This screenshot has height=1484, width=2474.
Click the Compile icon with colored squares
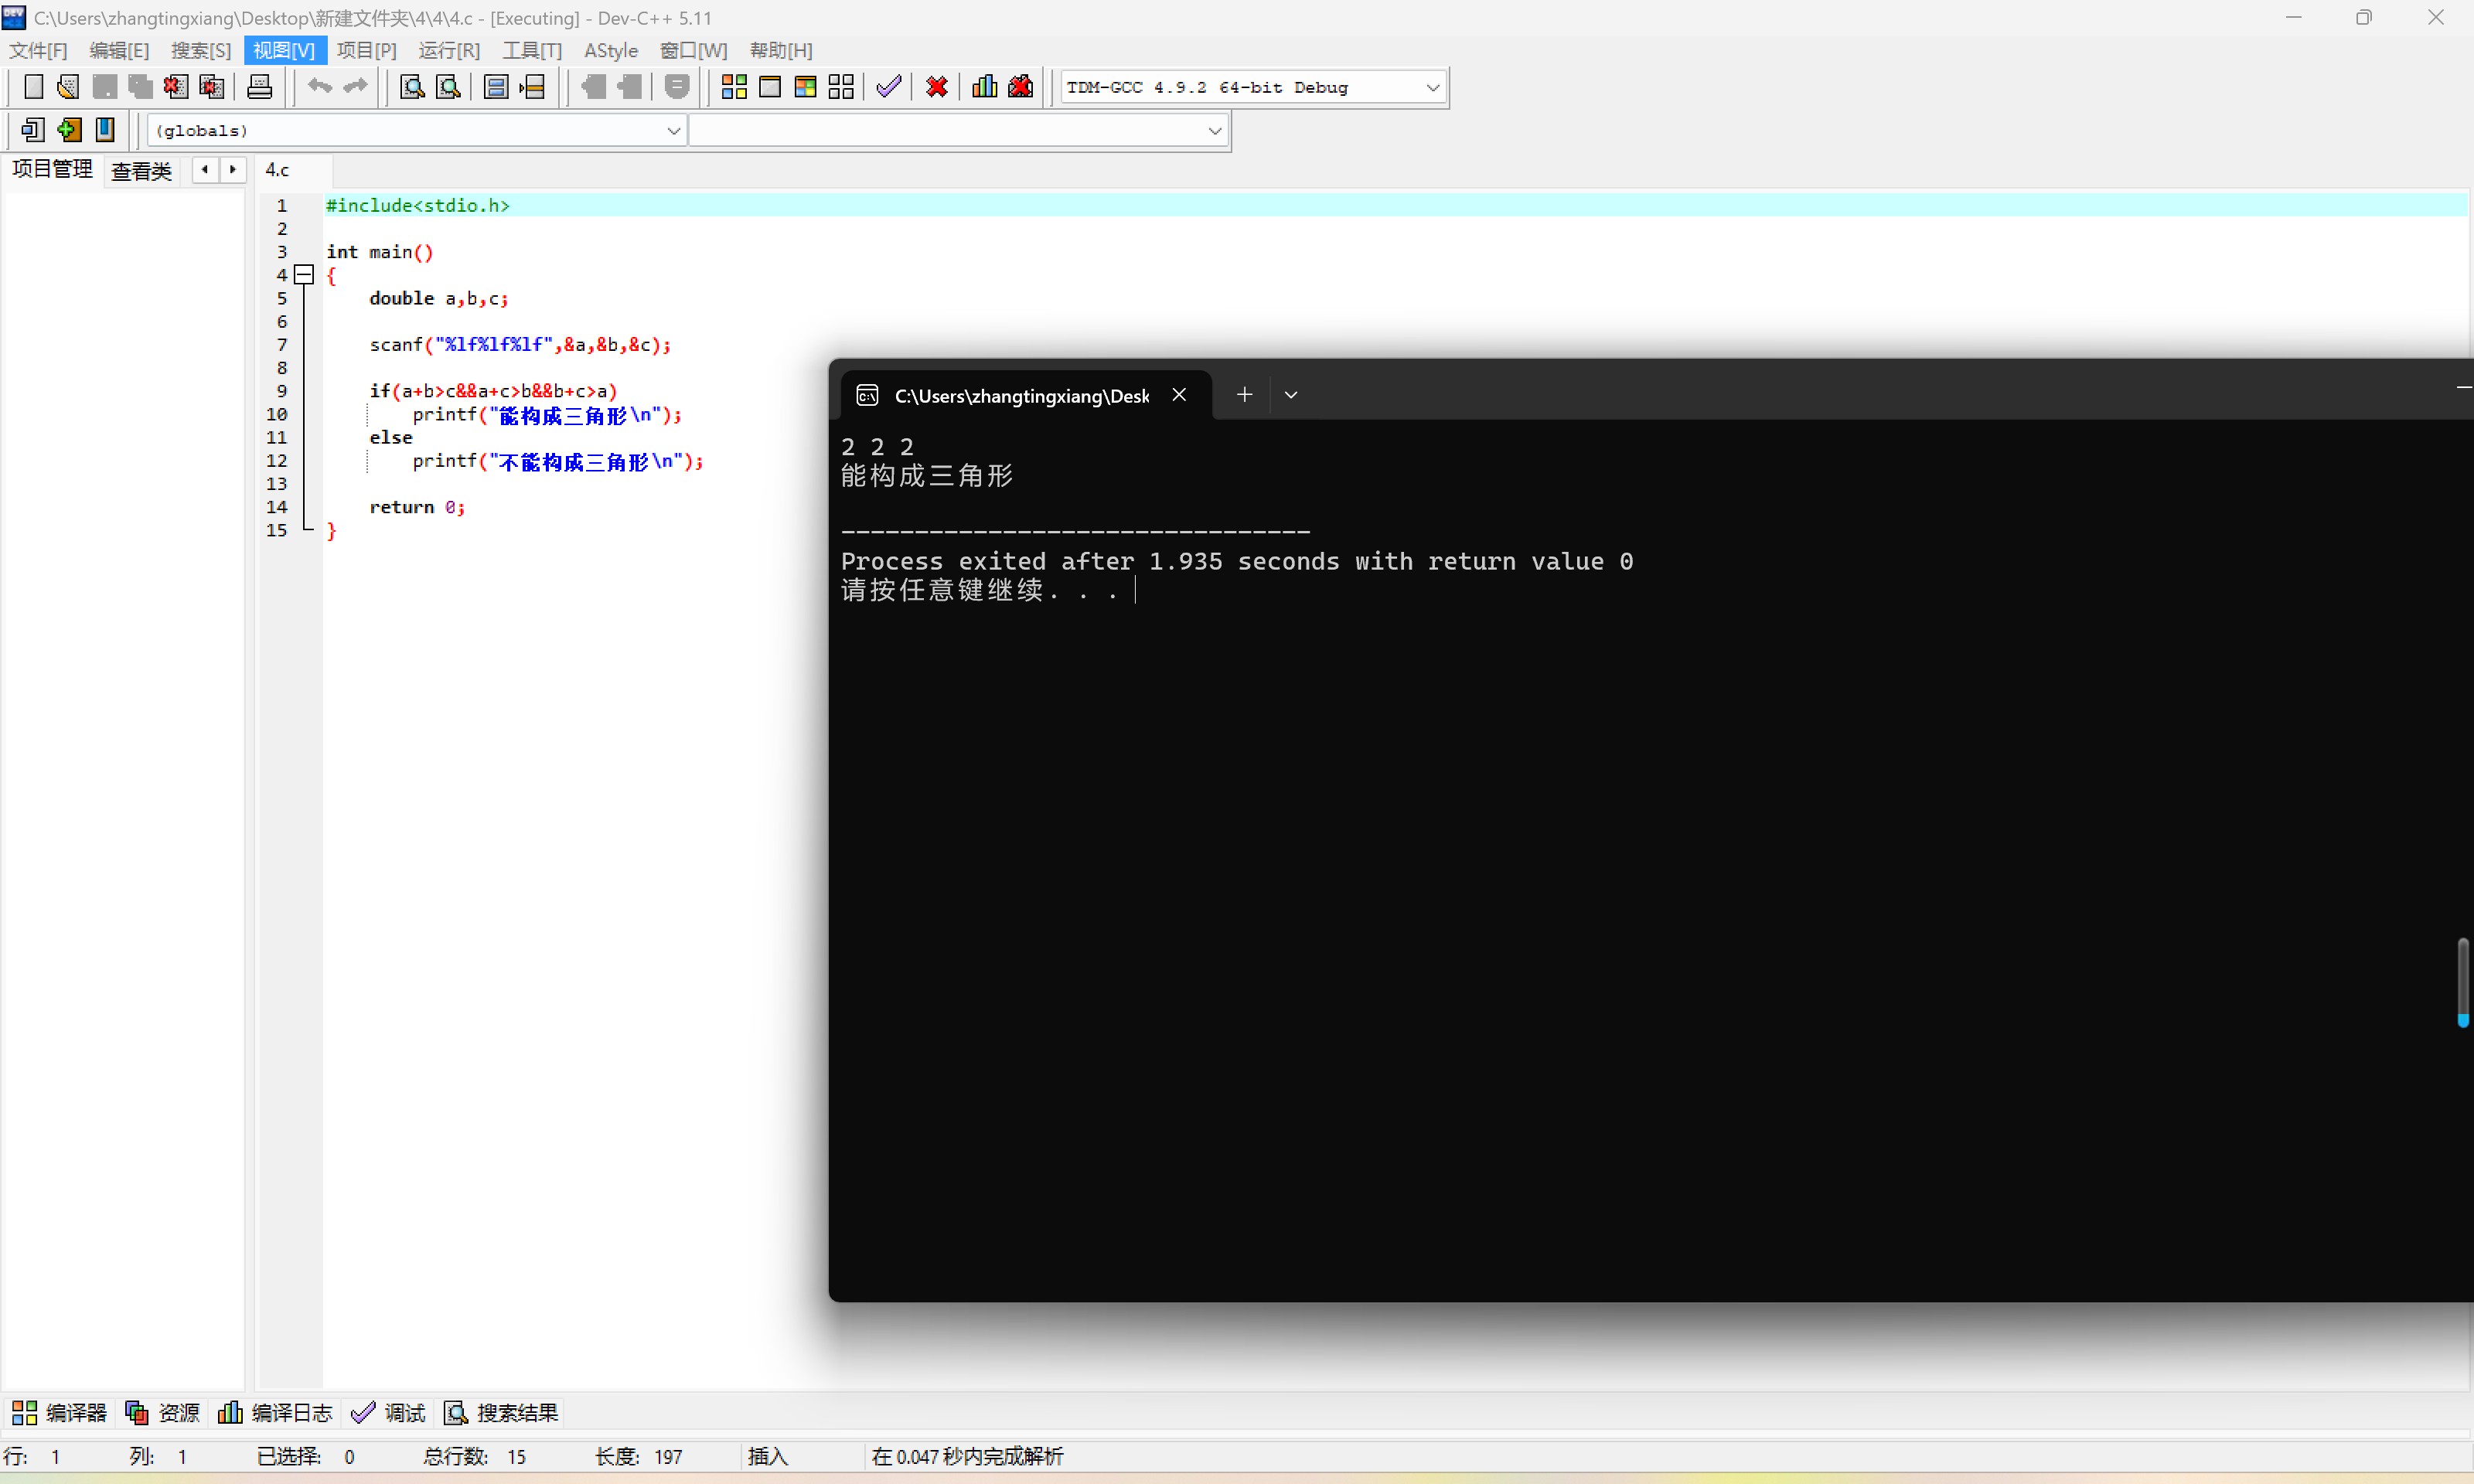(x=734, y=87)
